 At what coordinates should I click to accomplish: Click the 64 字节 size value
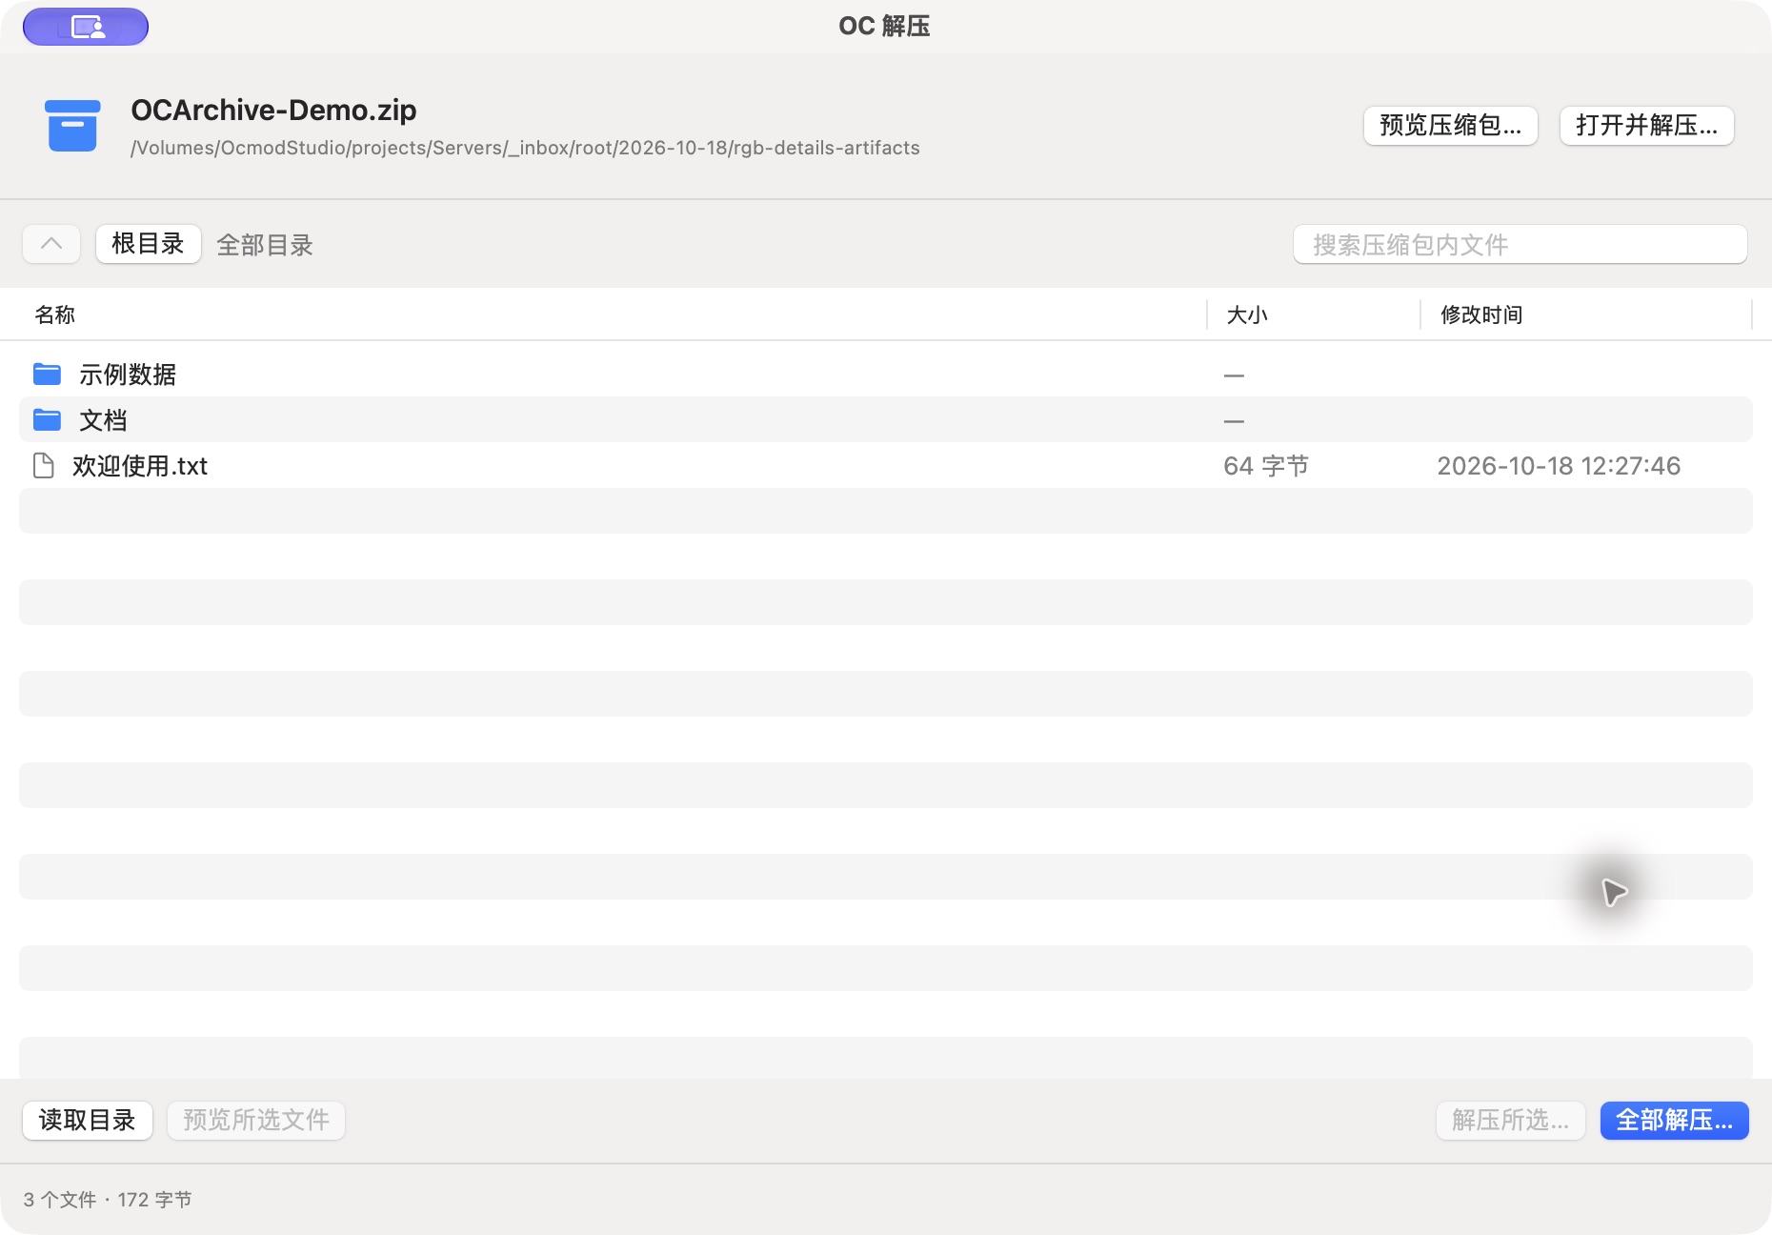pos(1266,466)
